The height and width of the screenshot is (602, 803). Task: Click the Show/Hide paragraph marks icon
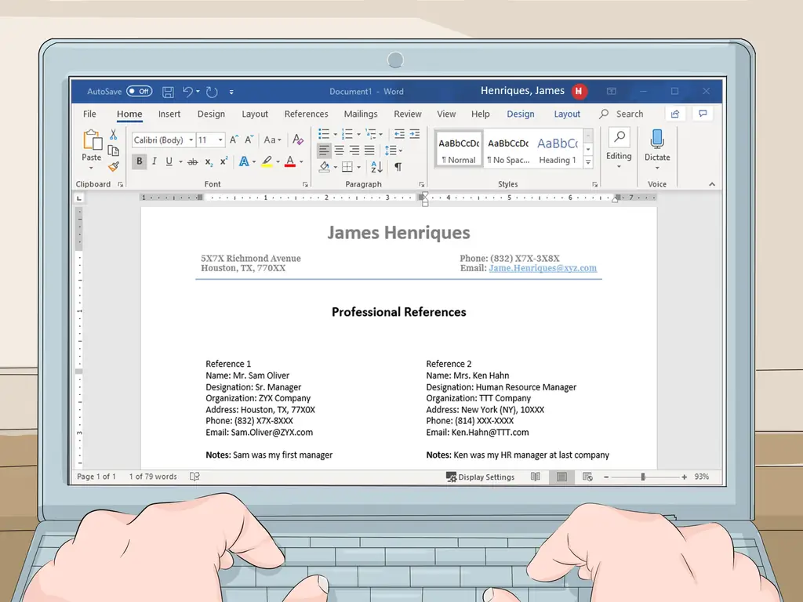click(398, 167)
